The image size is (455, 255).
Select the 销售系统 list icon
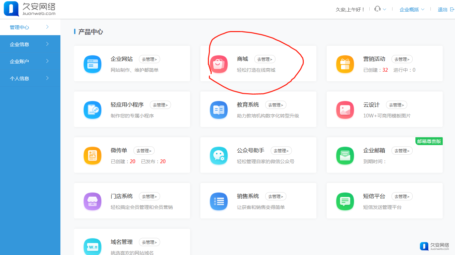[x=219, y=201]
